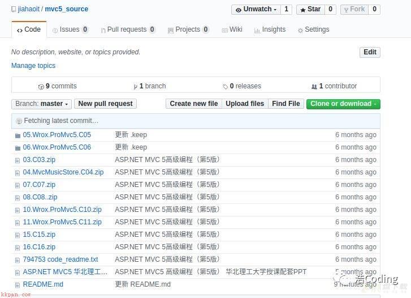The width and height of the screenshot is (411, 298).
Task: View the 0 releases link
Action: (x=242, y=86)
